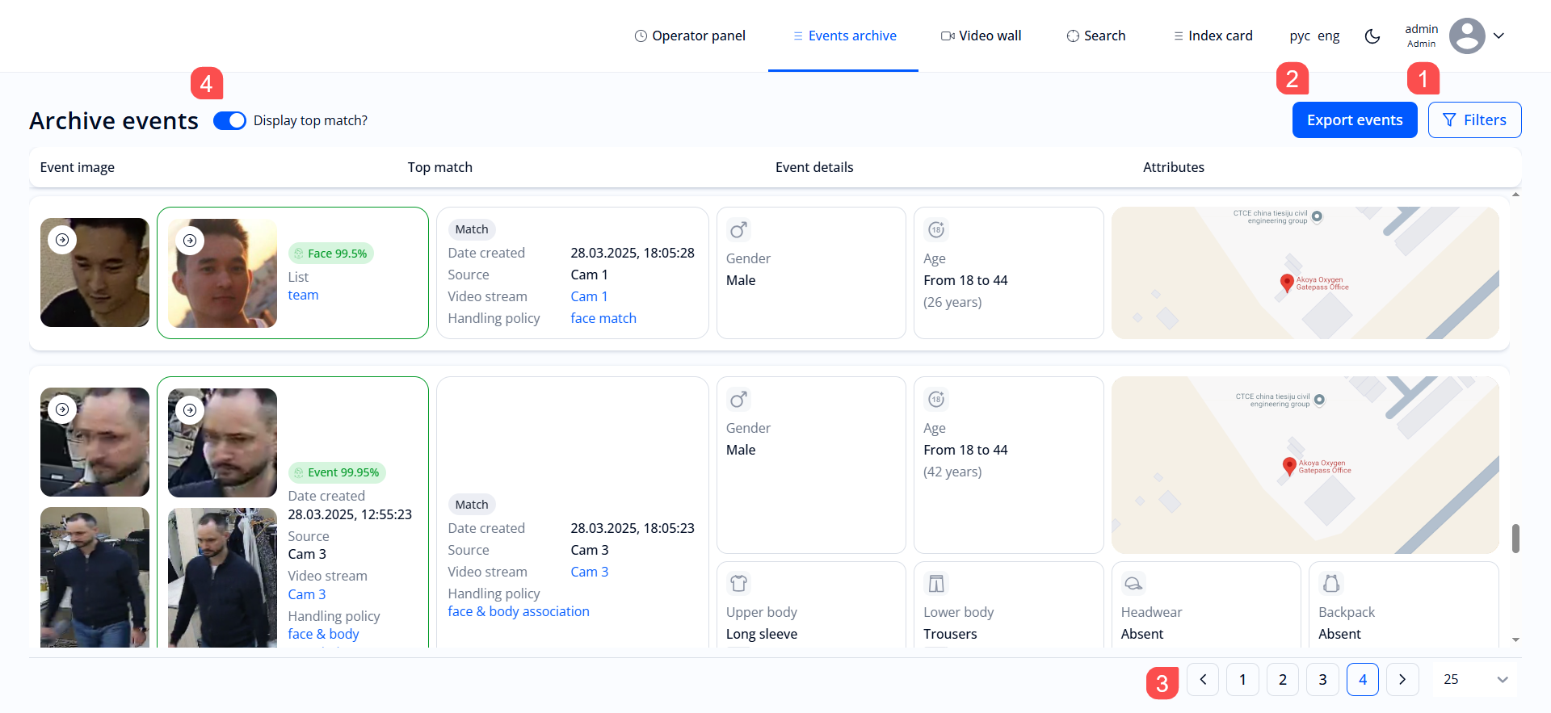Image resolution: width=1551 pixels, height=713 pixels.
Task: Click the Face 99.5% badge
Action: tap(330, 254)
